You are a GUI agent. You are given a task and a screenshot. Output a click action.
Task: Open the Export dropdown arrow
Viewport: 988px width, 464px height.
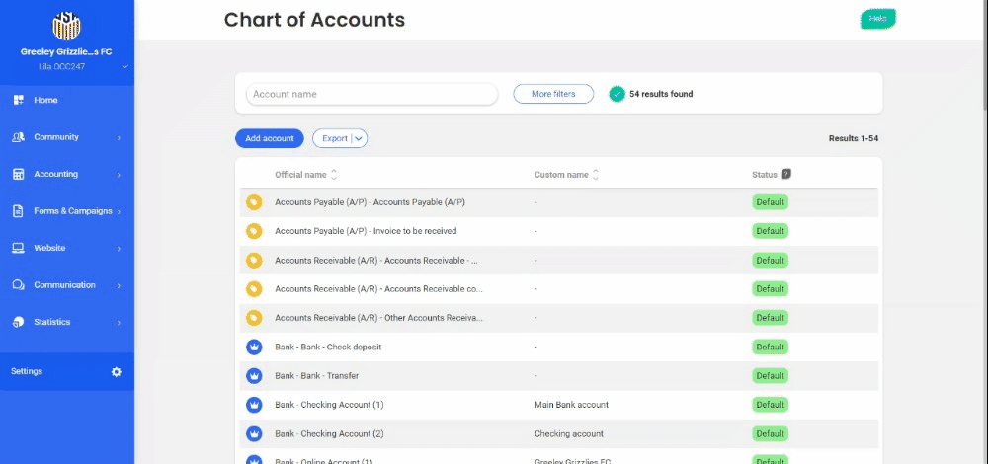click(358, 138)
